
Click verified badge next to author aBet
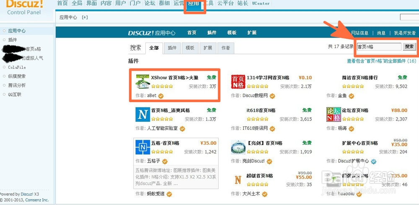(x=161, y=96)
